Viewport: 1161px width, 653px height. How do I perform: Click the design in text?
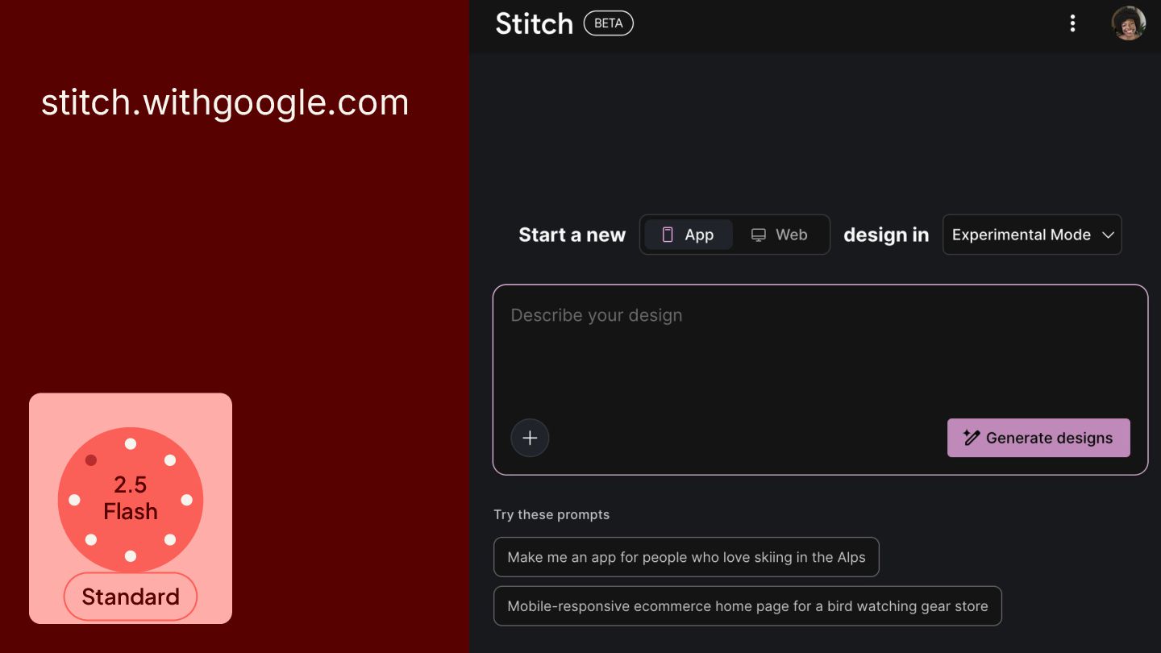[x=886, y=235]
